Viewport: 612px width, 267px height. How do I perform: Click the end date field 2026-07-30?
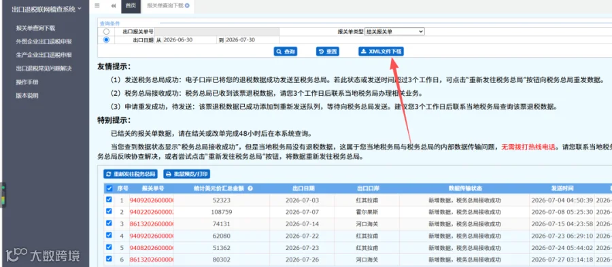(x=252, y=40)
